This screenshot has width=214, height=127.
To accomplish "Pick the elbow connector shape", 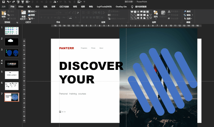I will pos(132,18).
